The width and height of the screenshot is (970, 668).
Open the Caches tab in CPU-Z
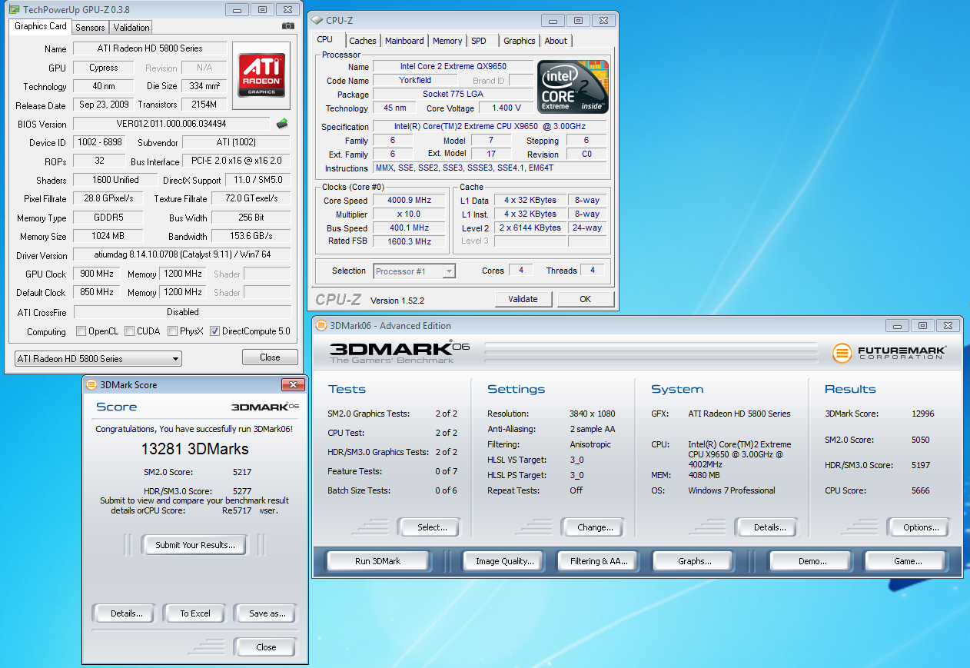pyautogui.click(x=363, y=41)
